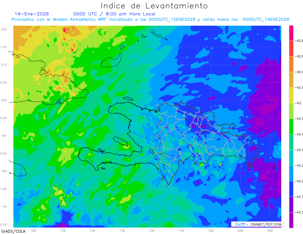Click the title "Indice de Levantamiento"
303x234 pixels.
coord(154,6)
